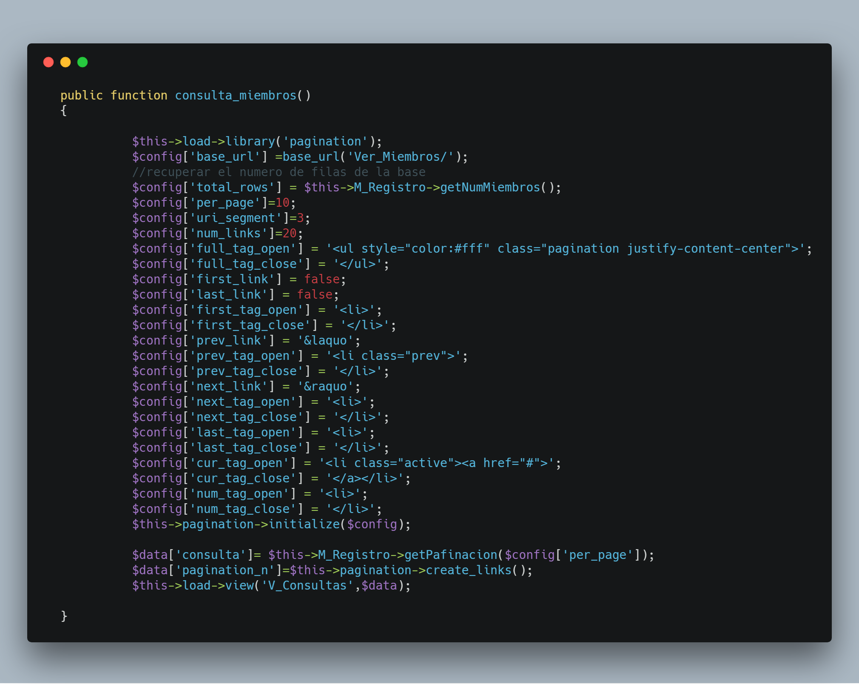
Task: Click the function name consulta_miembros
Action: (236, 95)
